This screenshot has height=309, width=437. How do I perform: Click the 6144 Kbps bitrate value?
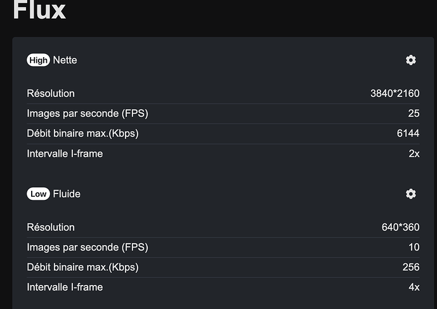coord(408,134)
